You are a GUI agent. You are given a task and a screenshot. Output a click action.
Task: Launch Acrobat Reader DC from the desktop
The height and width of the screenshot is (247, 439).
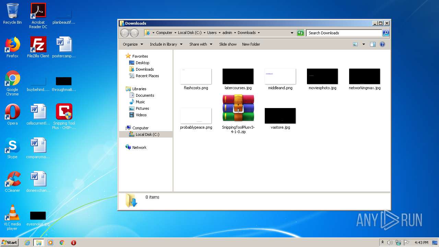pos(38,15)
